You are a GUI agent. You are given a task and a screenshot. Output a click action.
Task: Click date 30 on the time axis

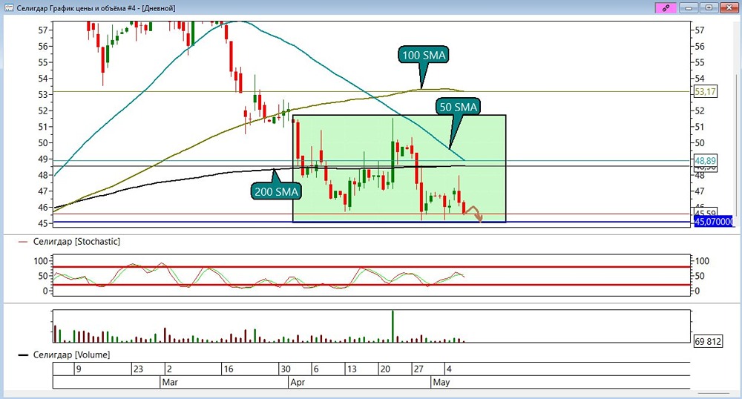[x=285, y=369]
